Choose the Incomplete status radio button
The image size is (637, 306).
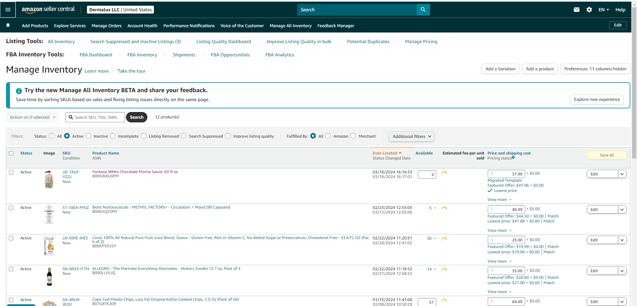pos(113,136)
